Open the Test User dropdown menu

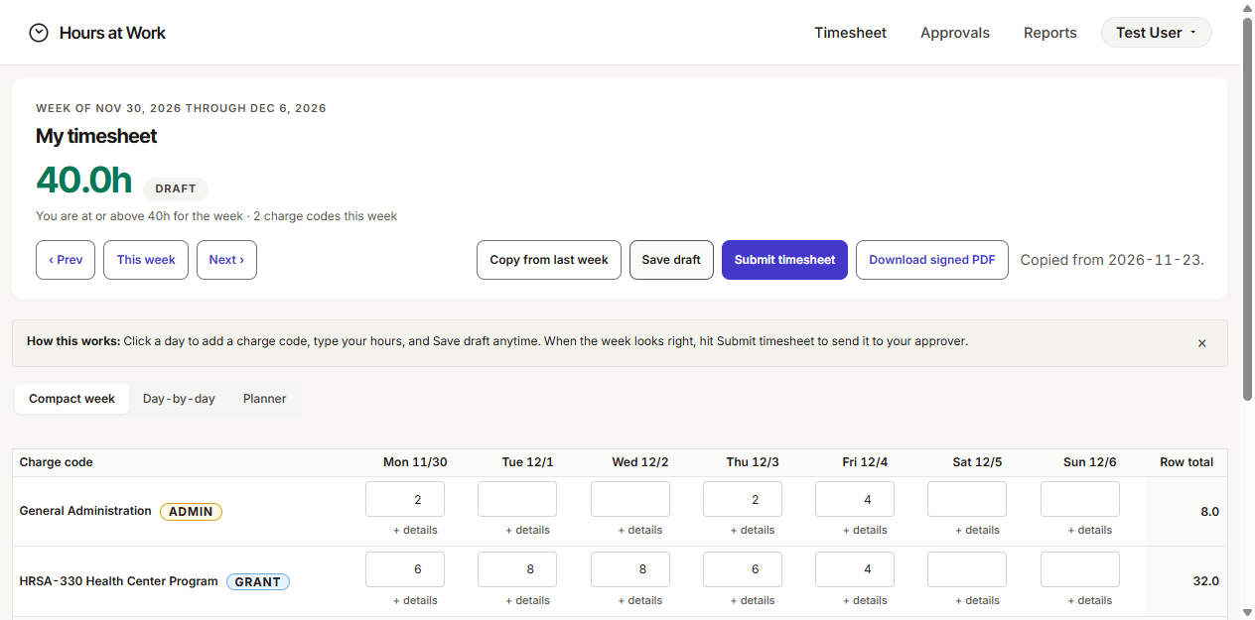point(1156,33)
